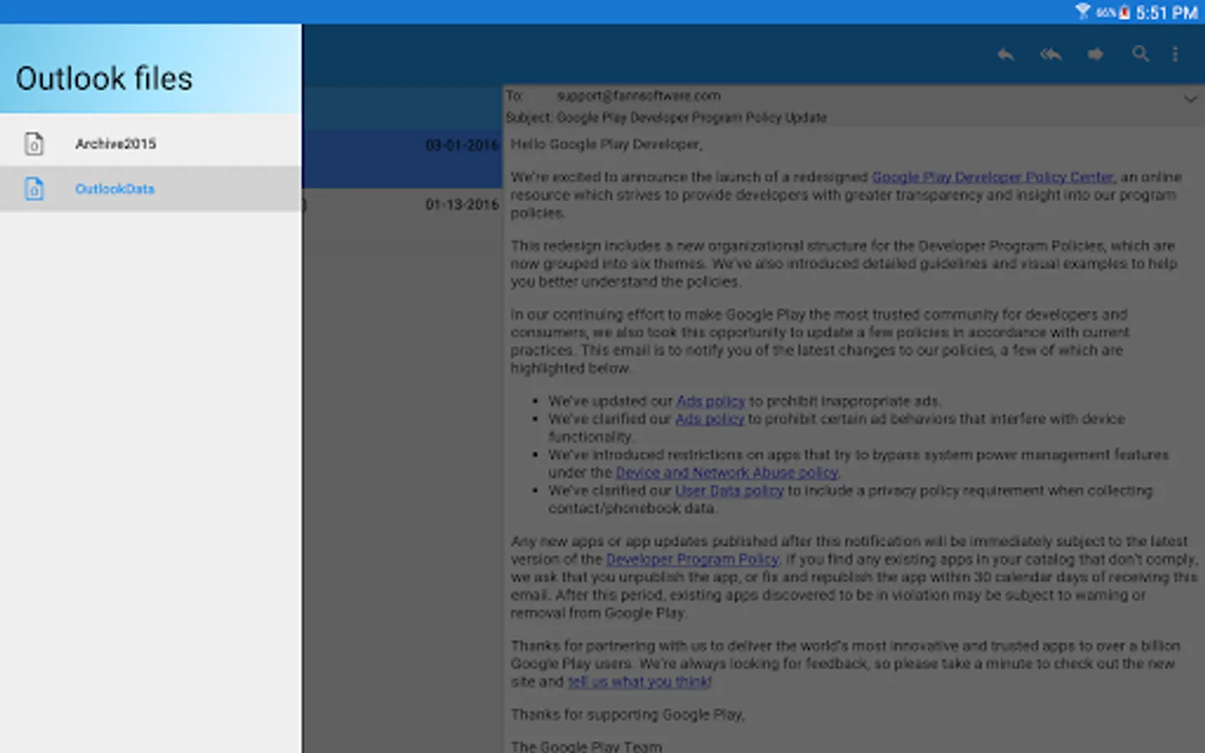The image size is (1205, 753).
Task: Tap the 5:51 PM clock
Action: point(1167,13)
